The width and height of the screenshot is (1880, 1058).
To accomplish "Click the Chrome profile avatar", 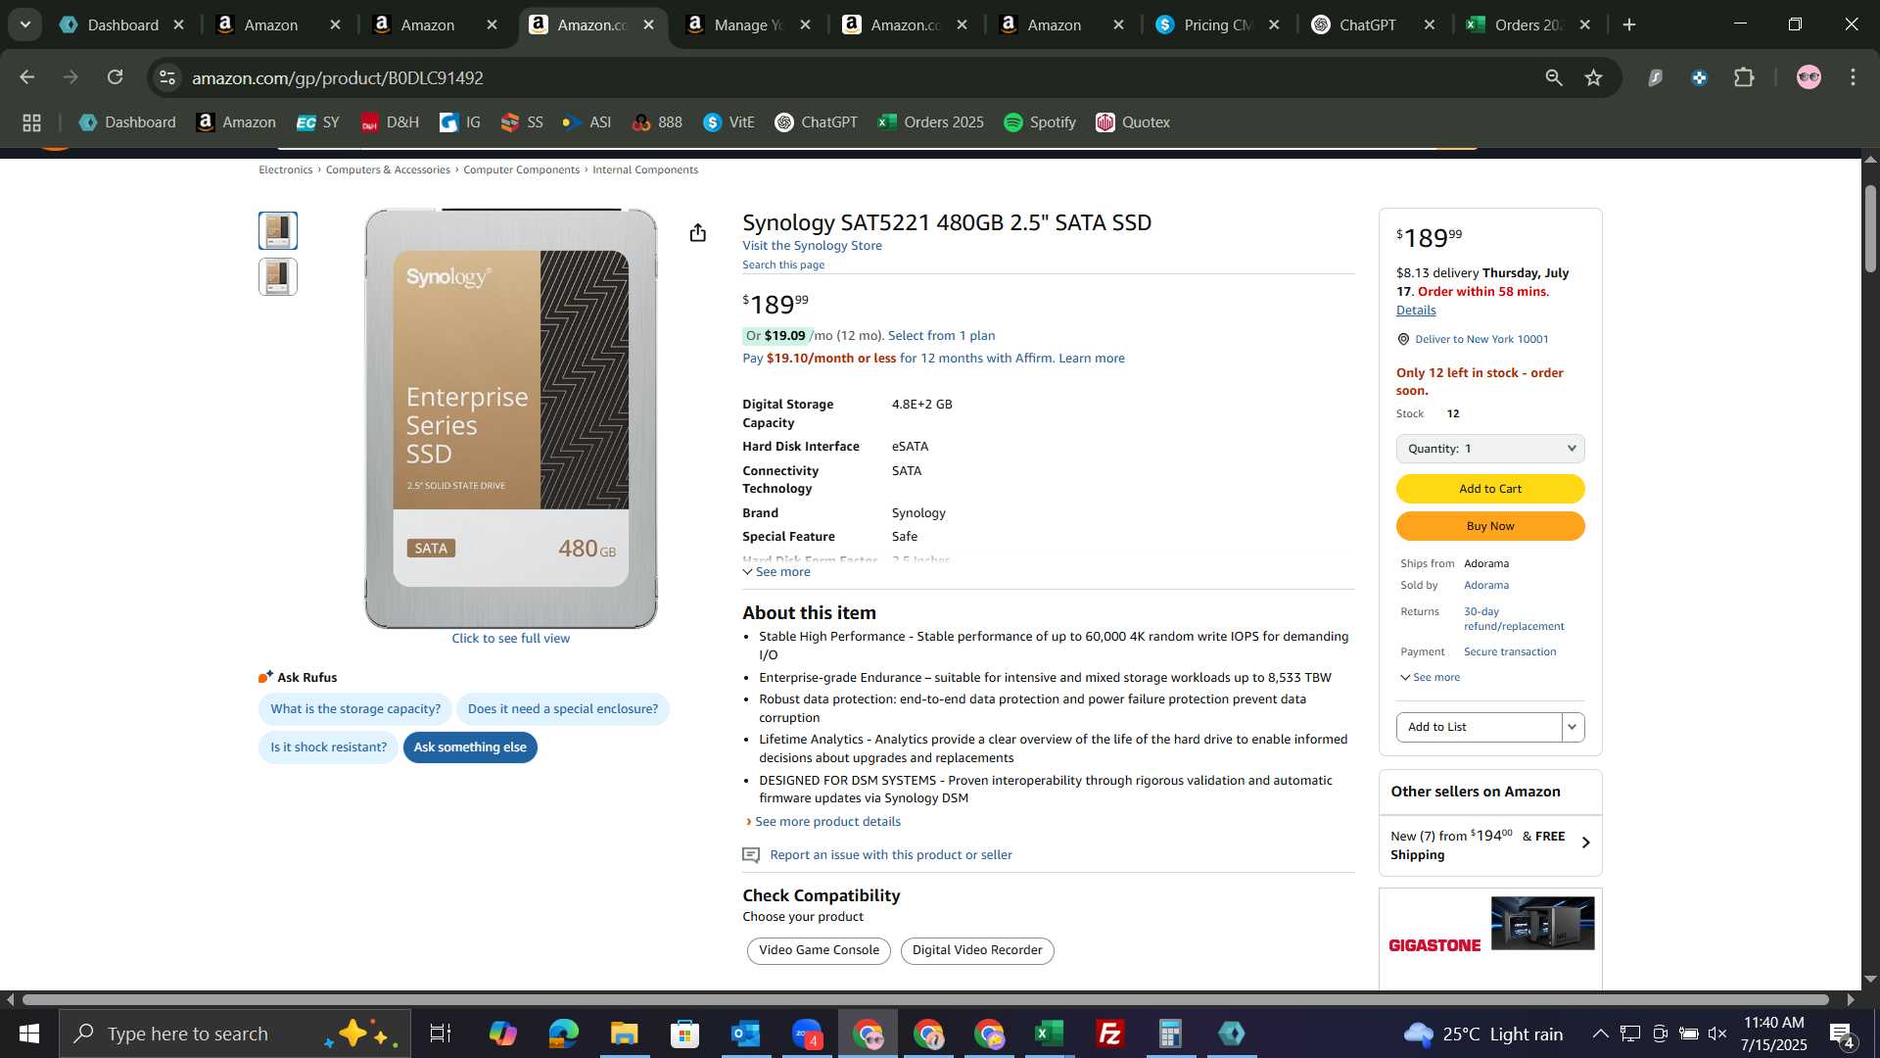I will tap(1809, 77).
